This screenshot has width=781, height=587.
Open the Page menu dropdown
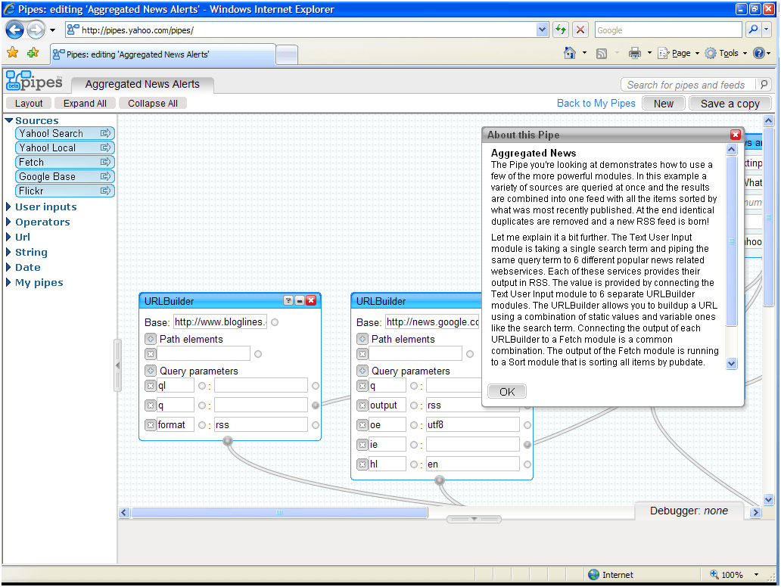click(678, 53)
